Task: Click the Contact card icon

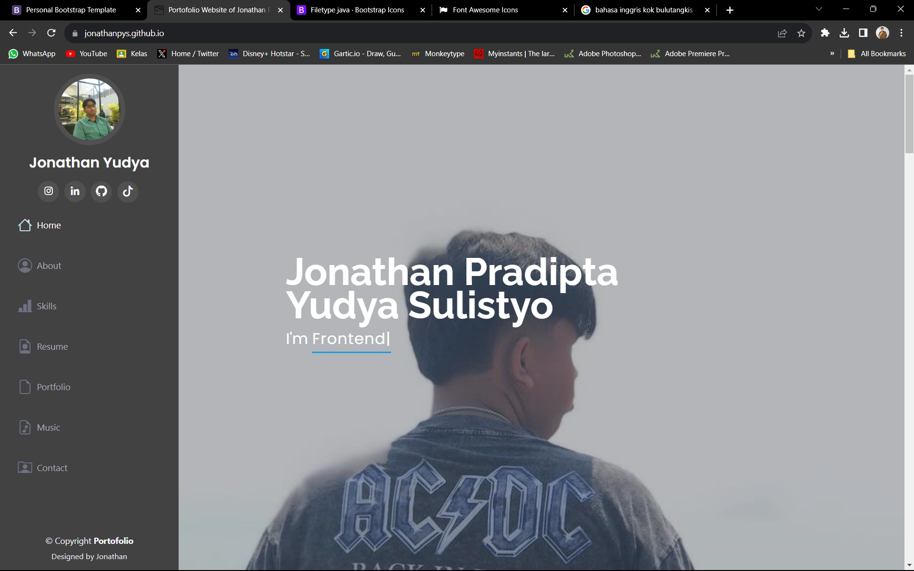Action: 25,468
